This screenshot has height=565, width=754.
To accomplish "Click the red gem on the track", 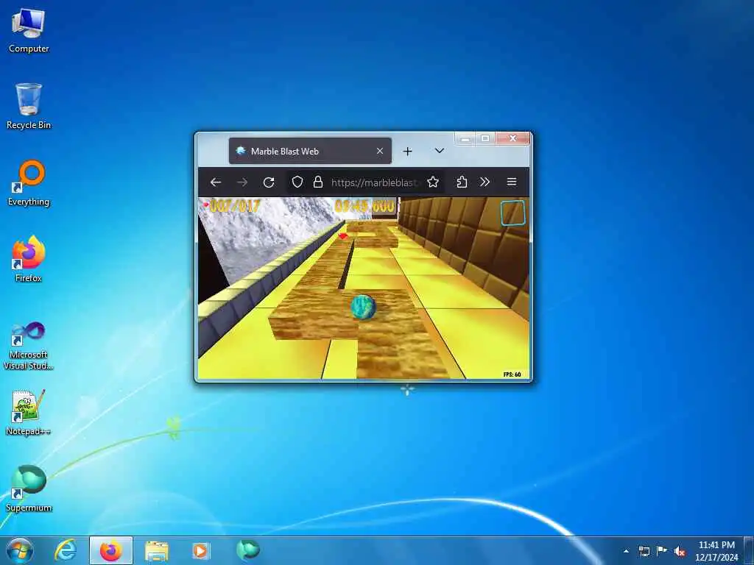I will [x=343, y=236].
